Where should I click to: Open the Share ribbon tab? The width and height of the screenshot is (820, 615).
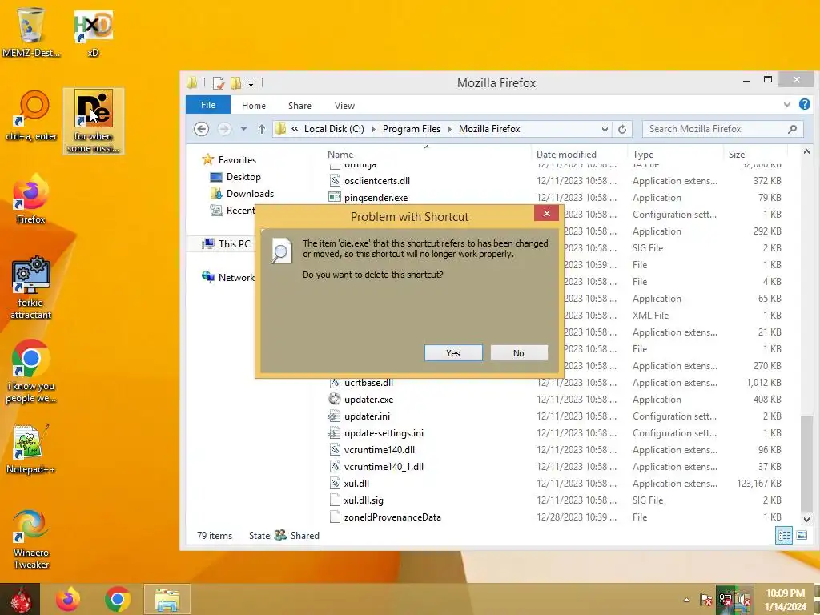coord(299,106)
